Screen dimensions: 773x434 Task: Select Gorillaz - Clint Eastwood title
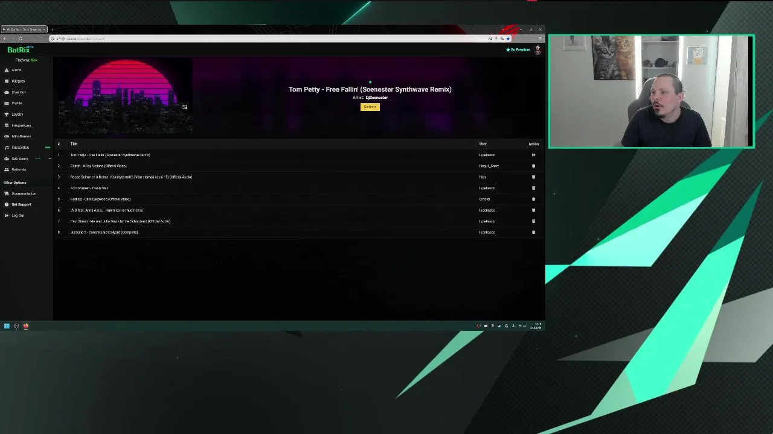point(100,199)
